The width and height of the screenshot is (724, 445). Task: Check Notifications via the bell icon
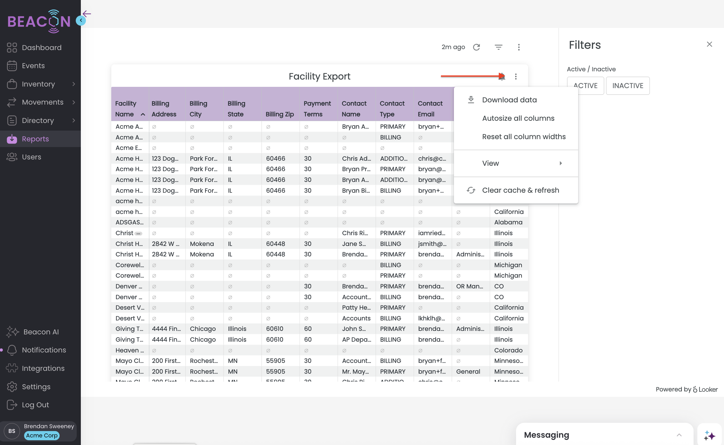(x=12, y=350)
